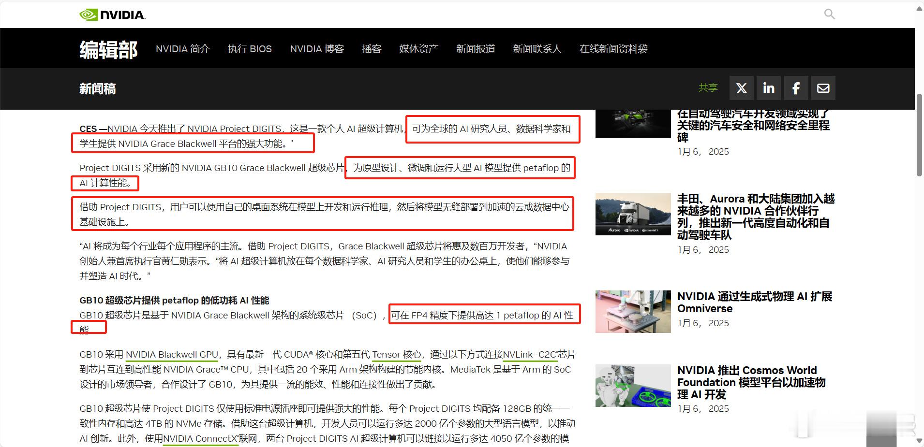The image size is (924, 447).
Task: Open the search magnifier icon
Action: (x=829, y=14)
